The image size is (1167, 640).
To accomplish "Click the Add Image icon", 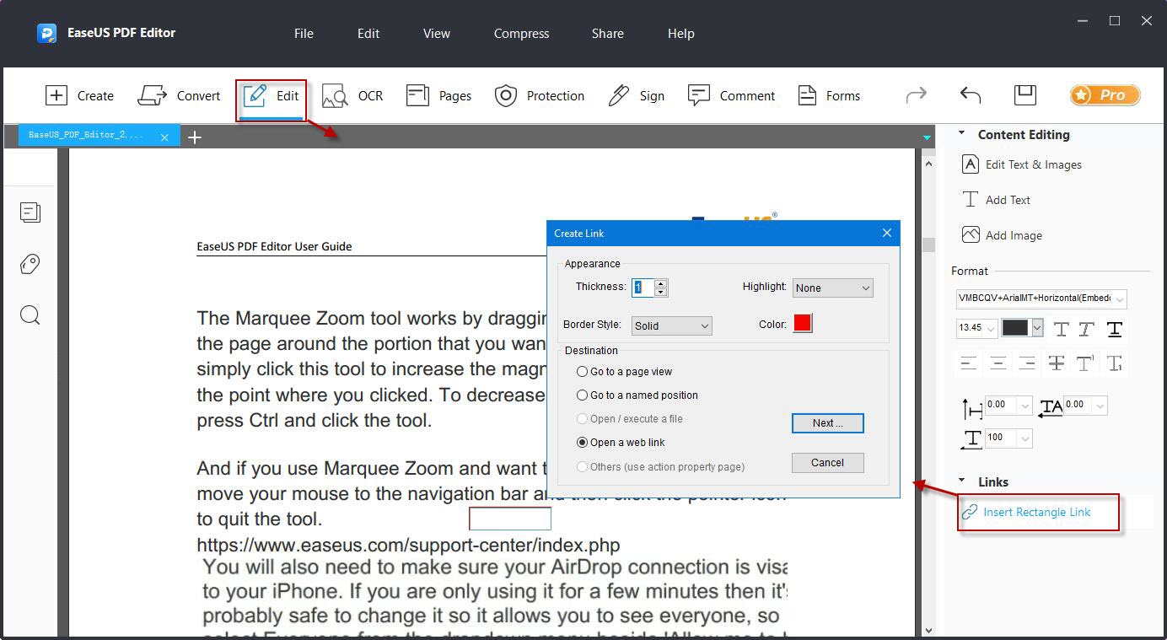I will click(x=971, y=235).
